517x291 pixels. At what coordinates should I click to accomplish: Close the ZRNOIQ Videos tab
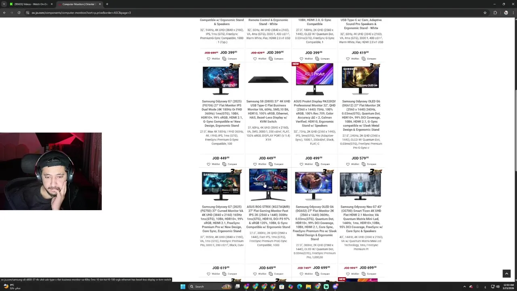pos(51,4)
